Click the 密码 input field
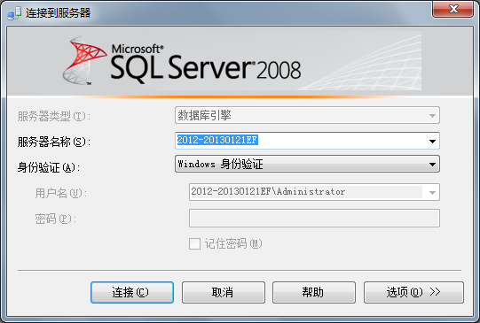The image size is (480, 323). tap(314, 219)
